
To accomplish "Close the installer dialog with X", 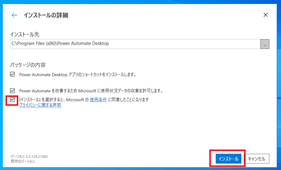I will (x=265, y=15).
